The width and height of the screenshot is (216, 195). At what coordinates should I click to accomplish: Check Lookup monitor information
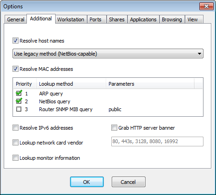[x=15, y=158]
